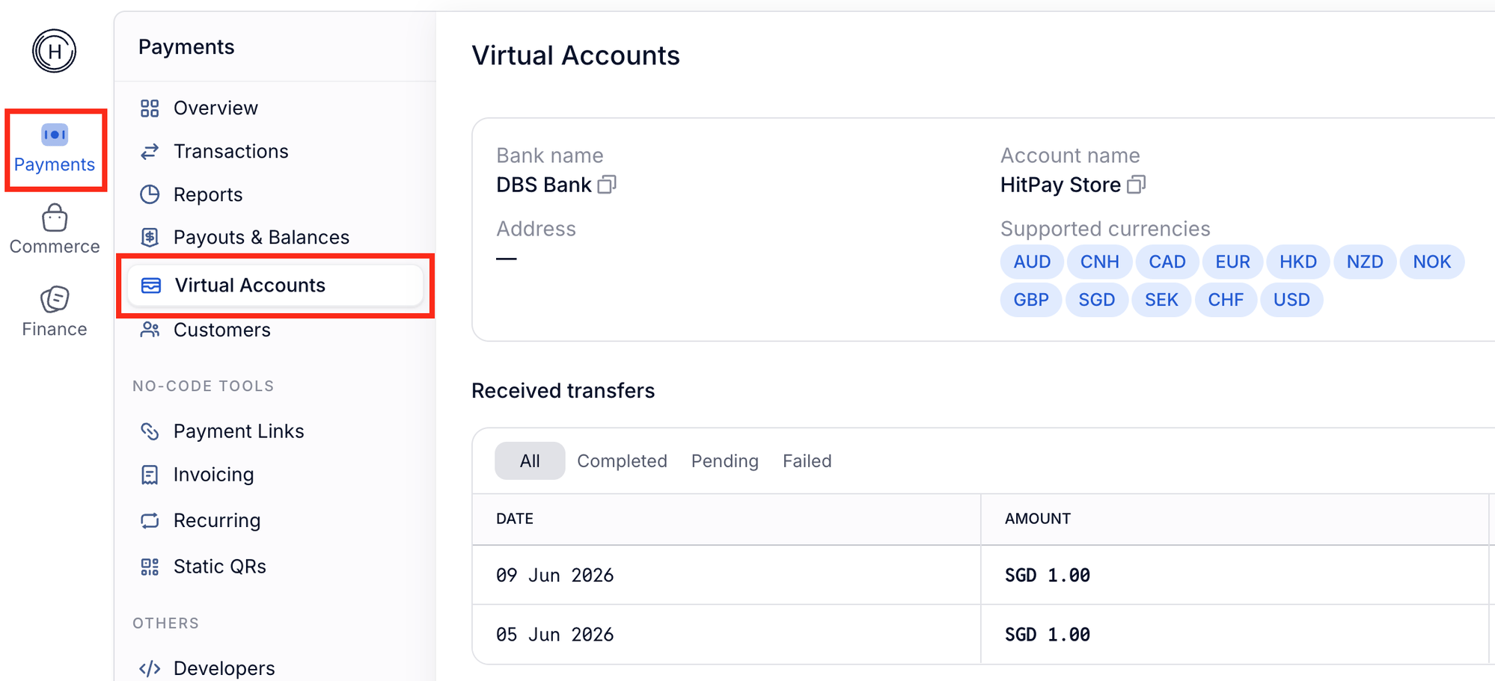Click the SEK currency tag

[x=1161, y=300]
